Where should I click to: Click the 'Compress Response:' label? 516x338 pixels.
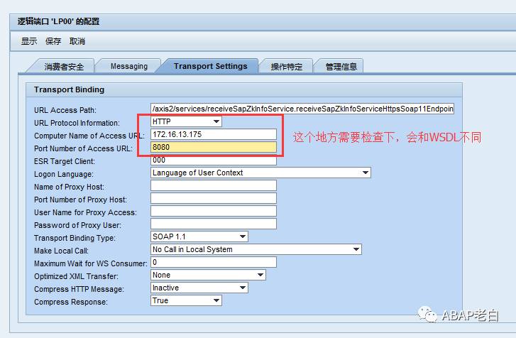tap(71, 302)
